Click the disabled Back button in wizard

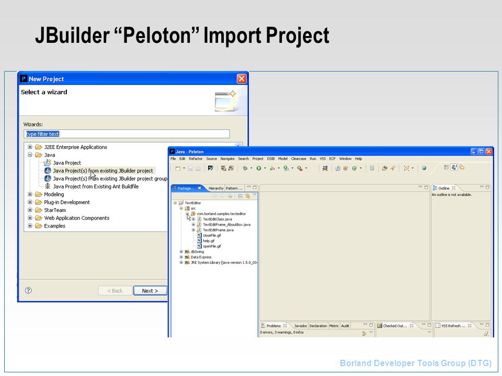click(x=115, y=291)
